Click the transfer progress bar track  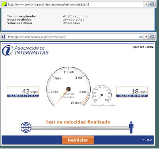pos(80,128)
